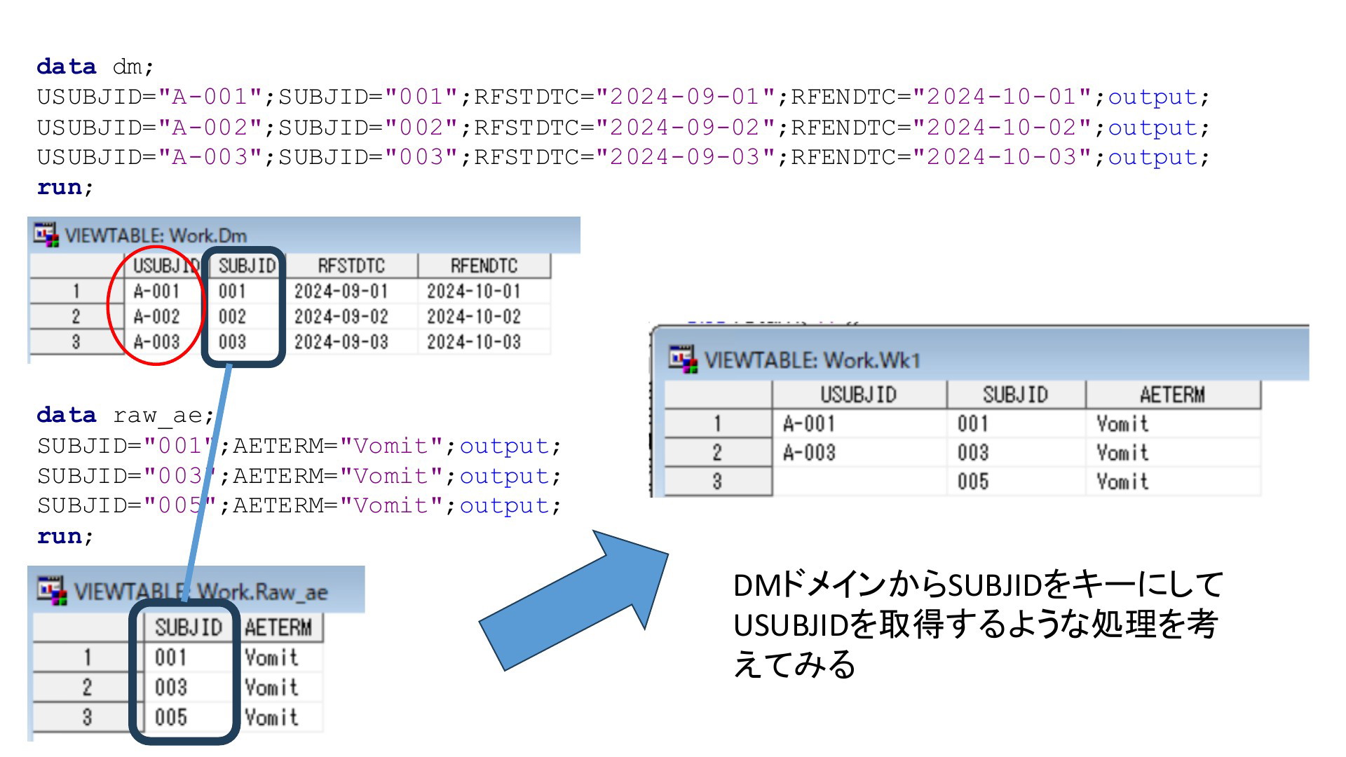Click cell 2024-10-02 in Work.Dm
1346x757 pixels.
pos(484,316)
